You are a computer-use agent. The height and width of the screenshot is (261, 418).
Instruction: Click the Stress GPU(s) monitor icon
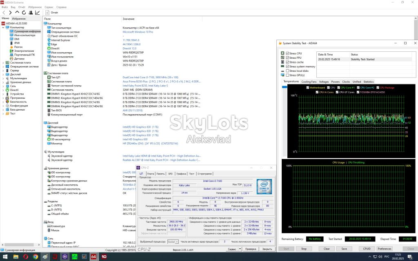point(282,75)
